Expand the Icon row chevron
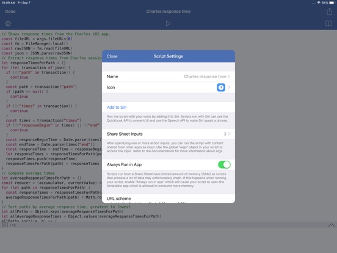The height and width of the screenshot is (253, 337). point(229,87)
